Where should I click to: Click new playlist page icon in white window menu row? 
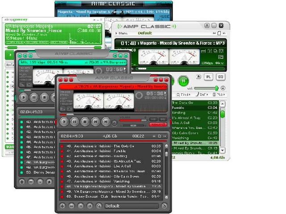219,33
